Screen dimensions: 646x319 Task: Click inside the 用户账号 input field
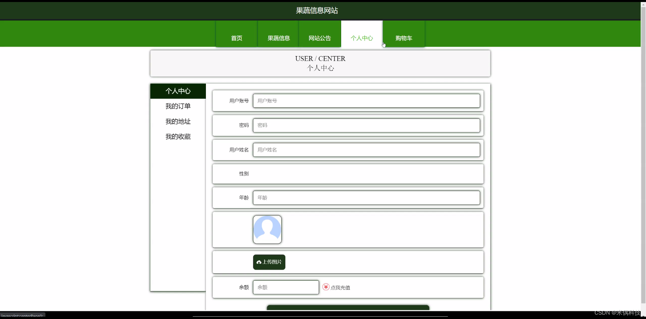coord(366,101)
